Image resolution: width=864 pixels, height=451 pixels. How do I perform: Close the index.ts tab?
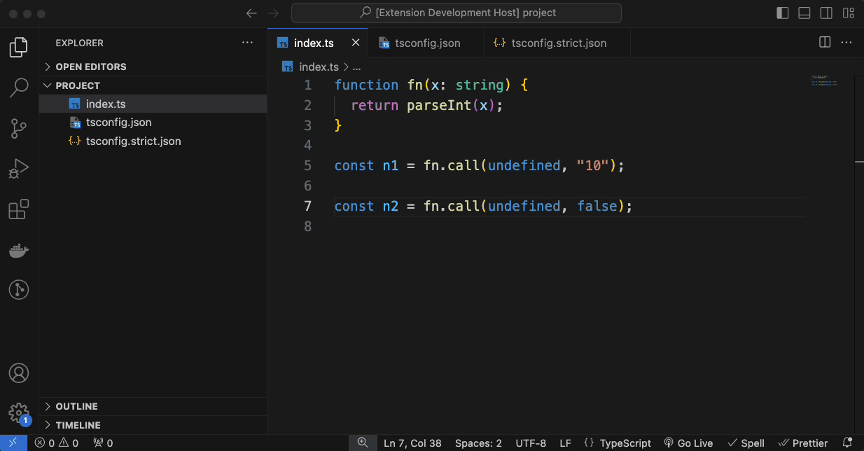[x=356, y=43]
